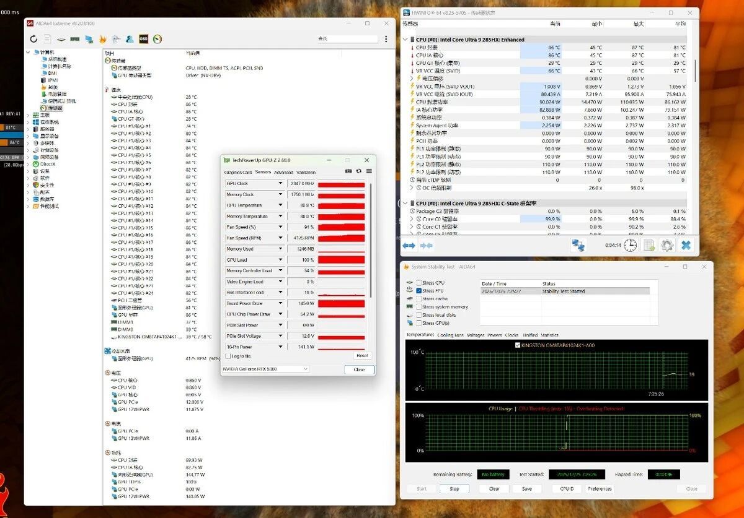
Task: Click the HWiNFO clock reset timer icon
Action: pyautogui.click(x=630, y=245)
